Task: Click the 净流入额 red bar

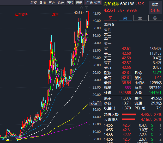Action: 127,115
